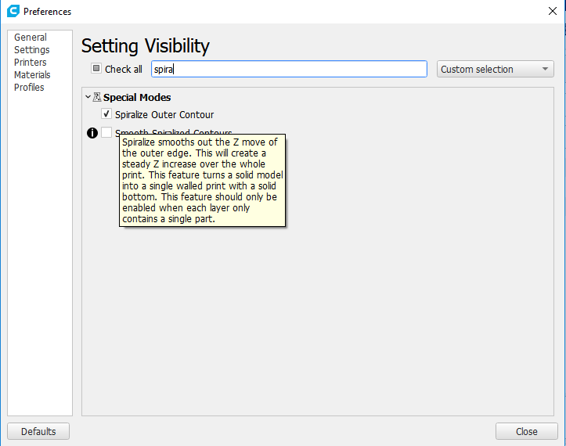
Task: Open the General preferences page
Action: [x=31, y=38]
